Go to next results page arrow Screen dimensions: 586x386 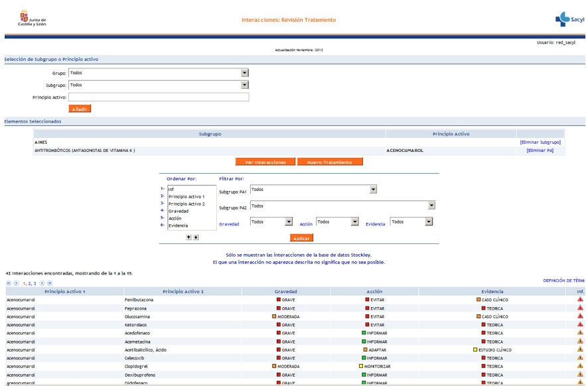point(42,283)
